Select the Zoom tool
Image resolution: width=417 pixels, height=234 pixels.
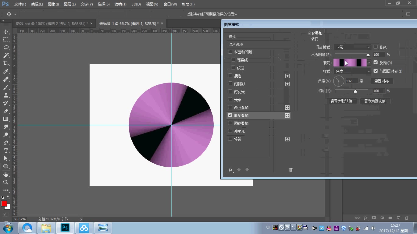(x=6, y=182)
